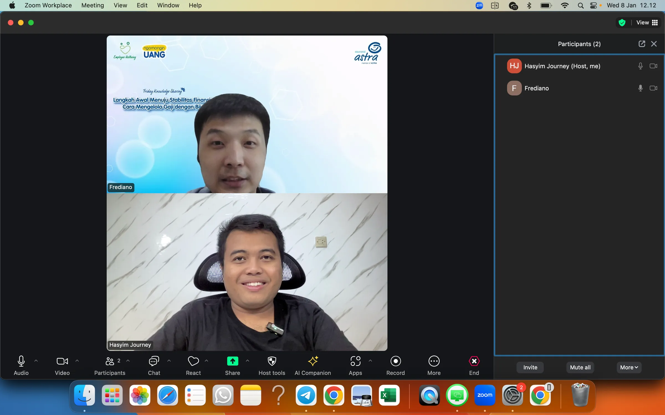
Task: Click the Invite button
Action: (x=530, y=367)
